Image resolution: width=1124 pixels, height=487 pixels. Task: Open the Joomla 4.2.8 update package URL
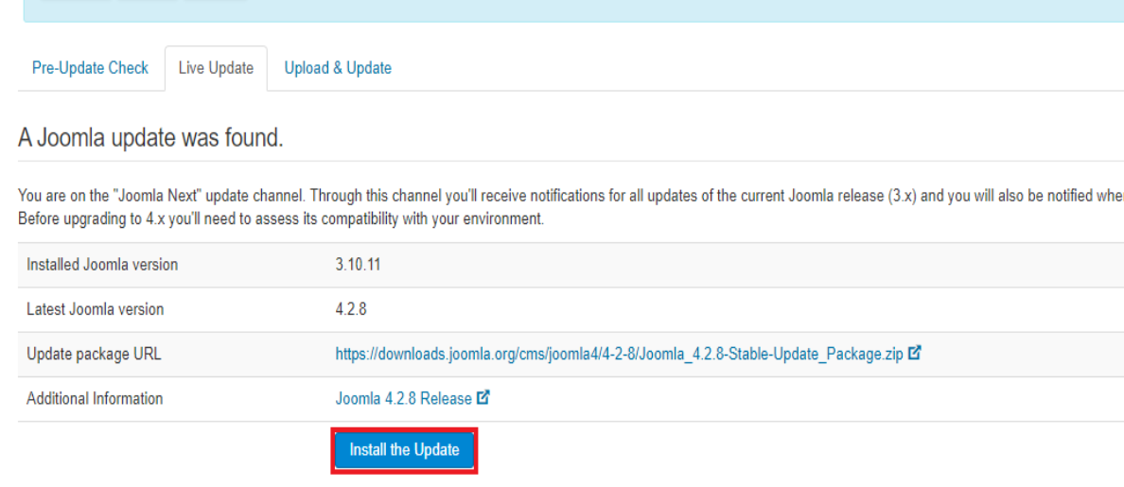pos(620,354)
